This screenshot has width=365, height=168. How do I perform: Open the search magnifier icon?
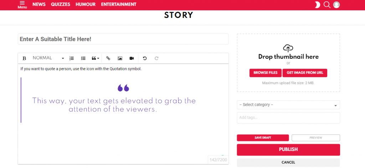[x=327, y=5]
